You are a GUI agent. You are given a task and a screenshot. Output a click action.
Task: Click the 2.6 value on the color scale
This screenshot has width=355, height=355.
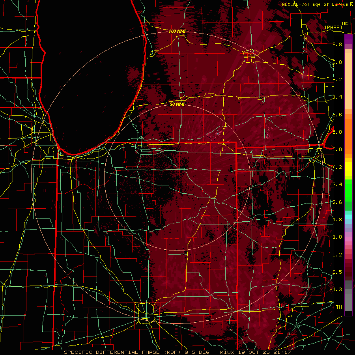[337, 202]
